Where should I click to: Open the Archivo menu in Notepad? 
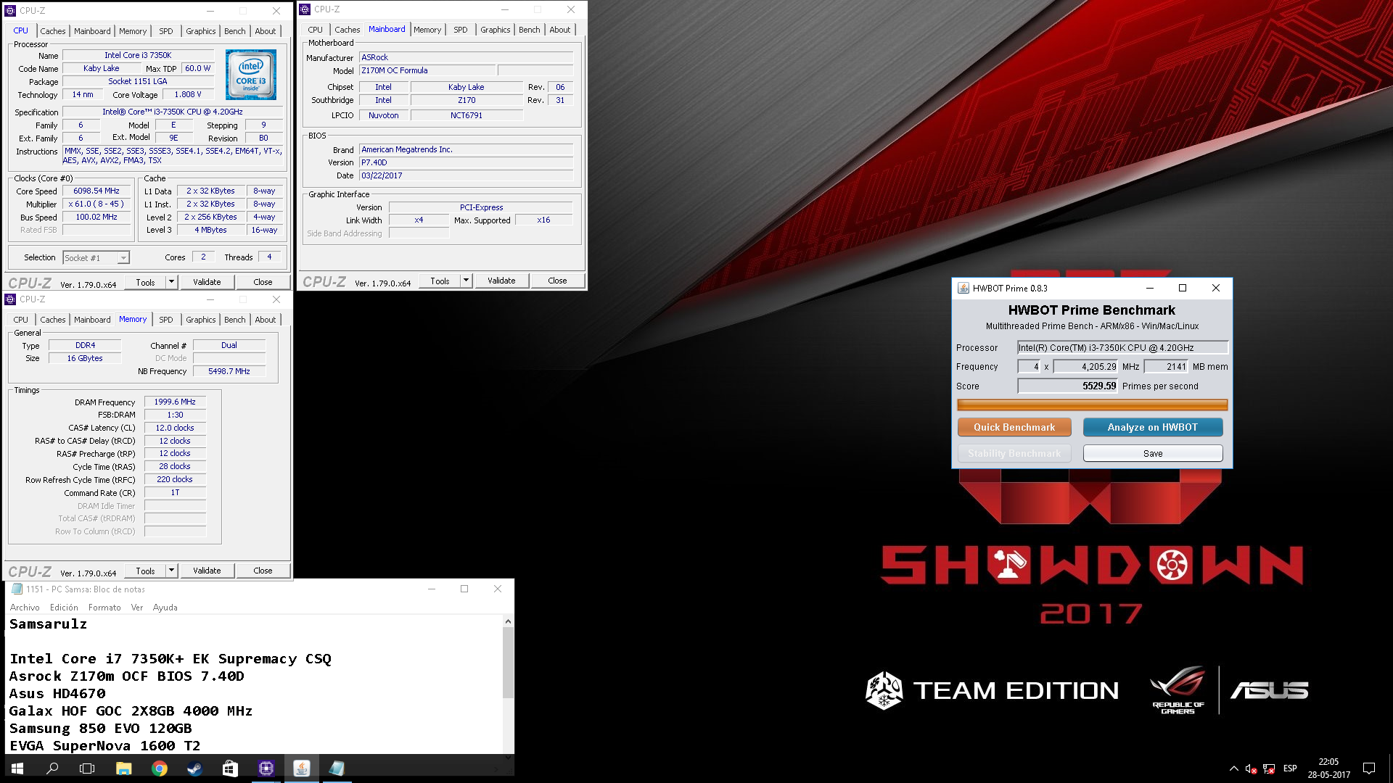click(25, 608)
